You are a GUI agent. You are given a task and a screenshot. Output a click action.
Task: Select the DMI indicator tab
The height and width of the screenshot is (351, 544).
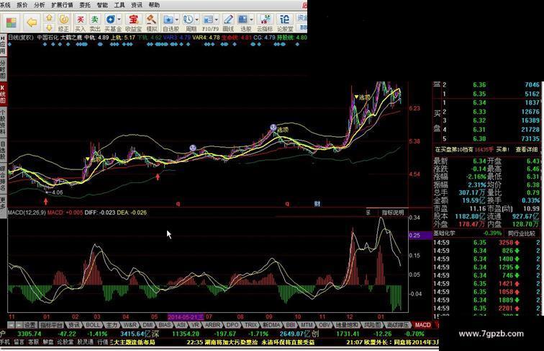point(148,325)
